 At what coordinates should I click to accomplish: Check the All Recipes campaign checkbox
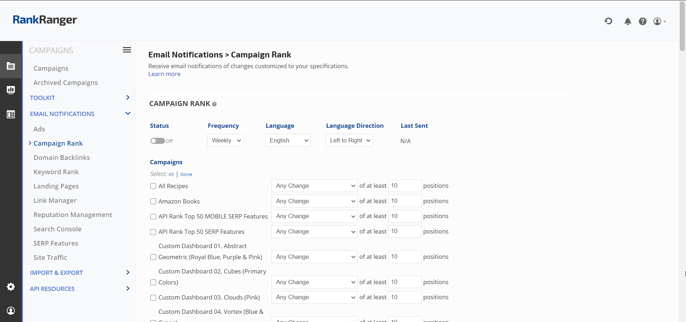[x=153, y=186]
